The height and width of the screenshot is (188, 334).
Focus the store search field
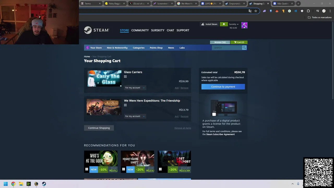pyautogui.click(x=227, y=48)
